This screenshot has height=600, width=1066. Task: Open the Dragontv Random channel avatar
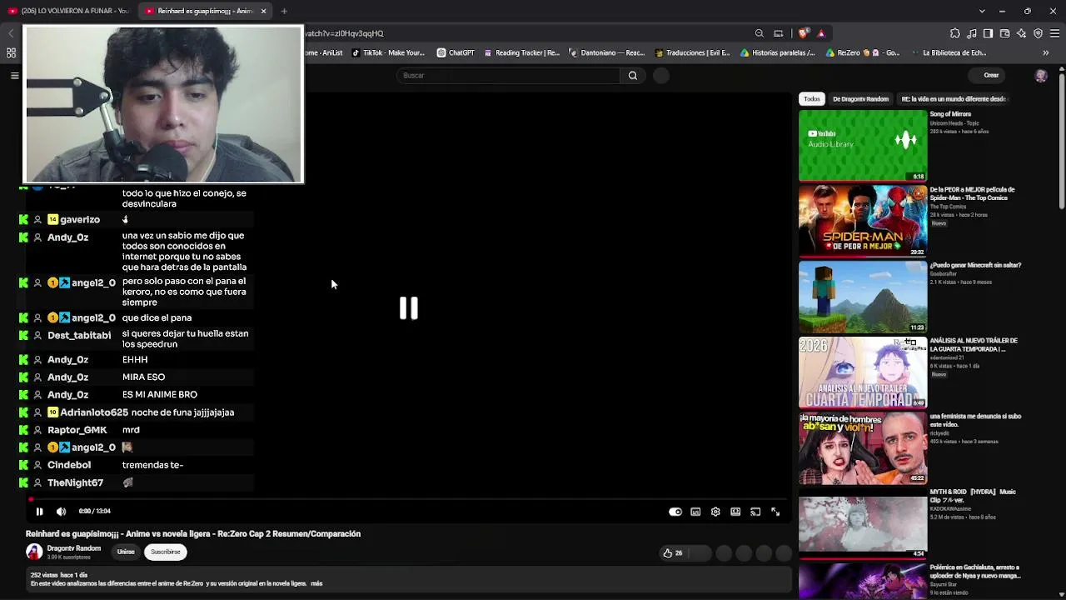34,552
